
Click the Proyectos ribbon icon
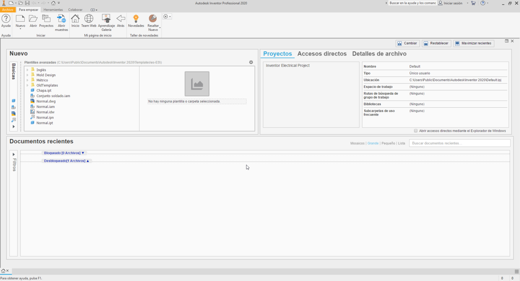coord(46,19)
